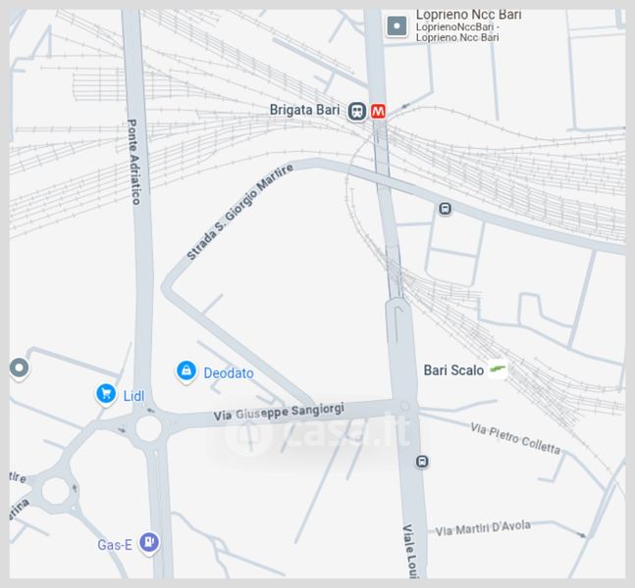Click the Via Pietro Colletta street label
The height and width of the screenshot is (588, 635).
[515, 438]
